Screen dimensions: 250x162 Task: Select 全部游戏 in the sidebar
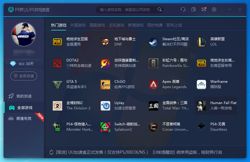[x=24, y=108]
